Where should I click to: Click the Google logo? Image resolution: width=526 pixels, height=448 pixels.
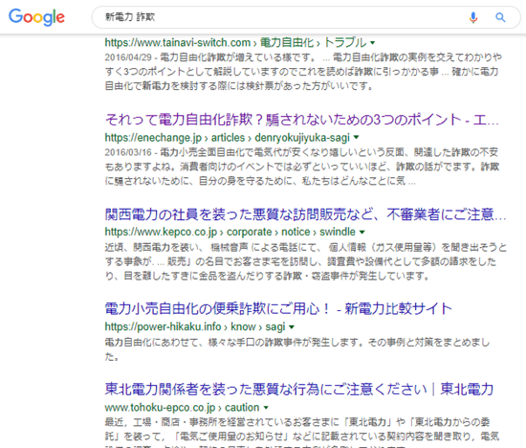click(36, 17)
